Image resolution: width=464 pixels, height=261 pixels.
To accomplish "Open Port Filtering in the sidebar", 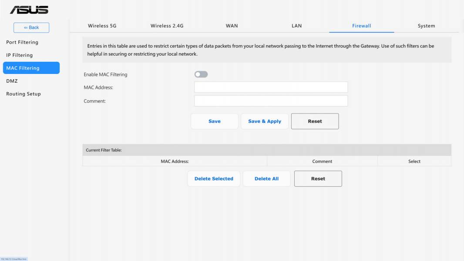I will pos(22,42).
